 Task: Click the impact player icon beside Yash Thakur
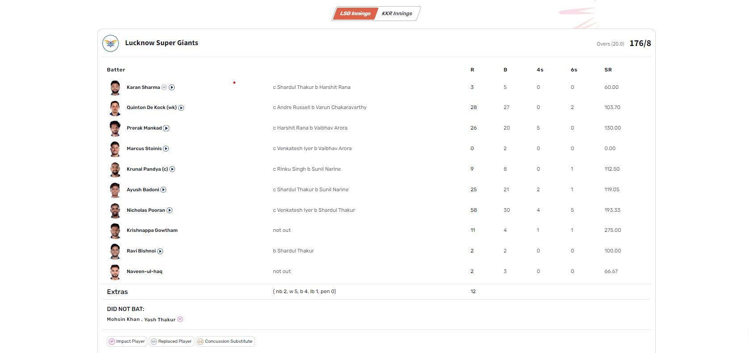180,319
